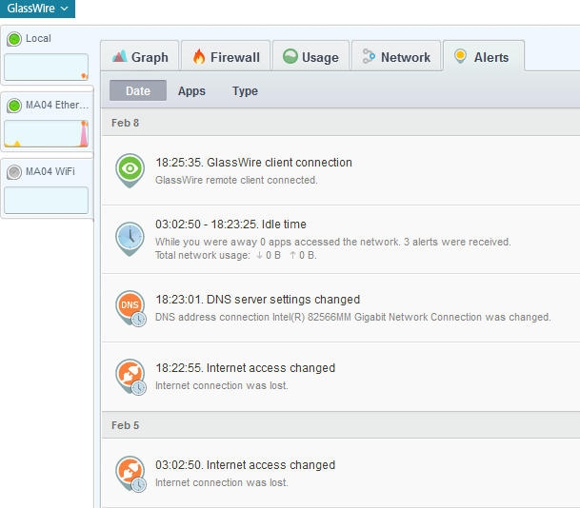The width and height of the screenshot is (580, 508).
Task: Click the gray MA04 WiFi status icon
Action: point(14,172)
